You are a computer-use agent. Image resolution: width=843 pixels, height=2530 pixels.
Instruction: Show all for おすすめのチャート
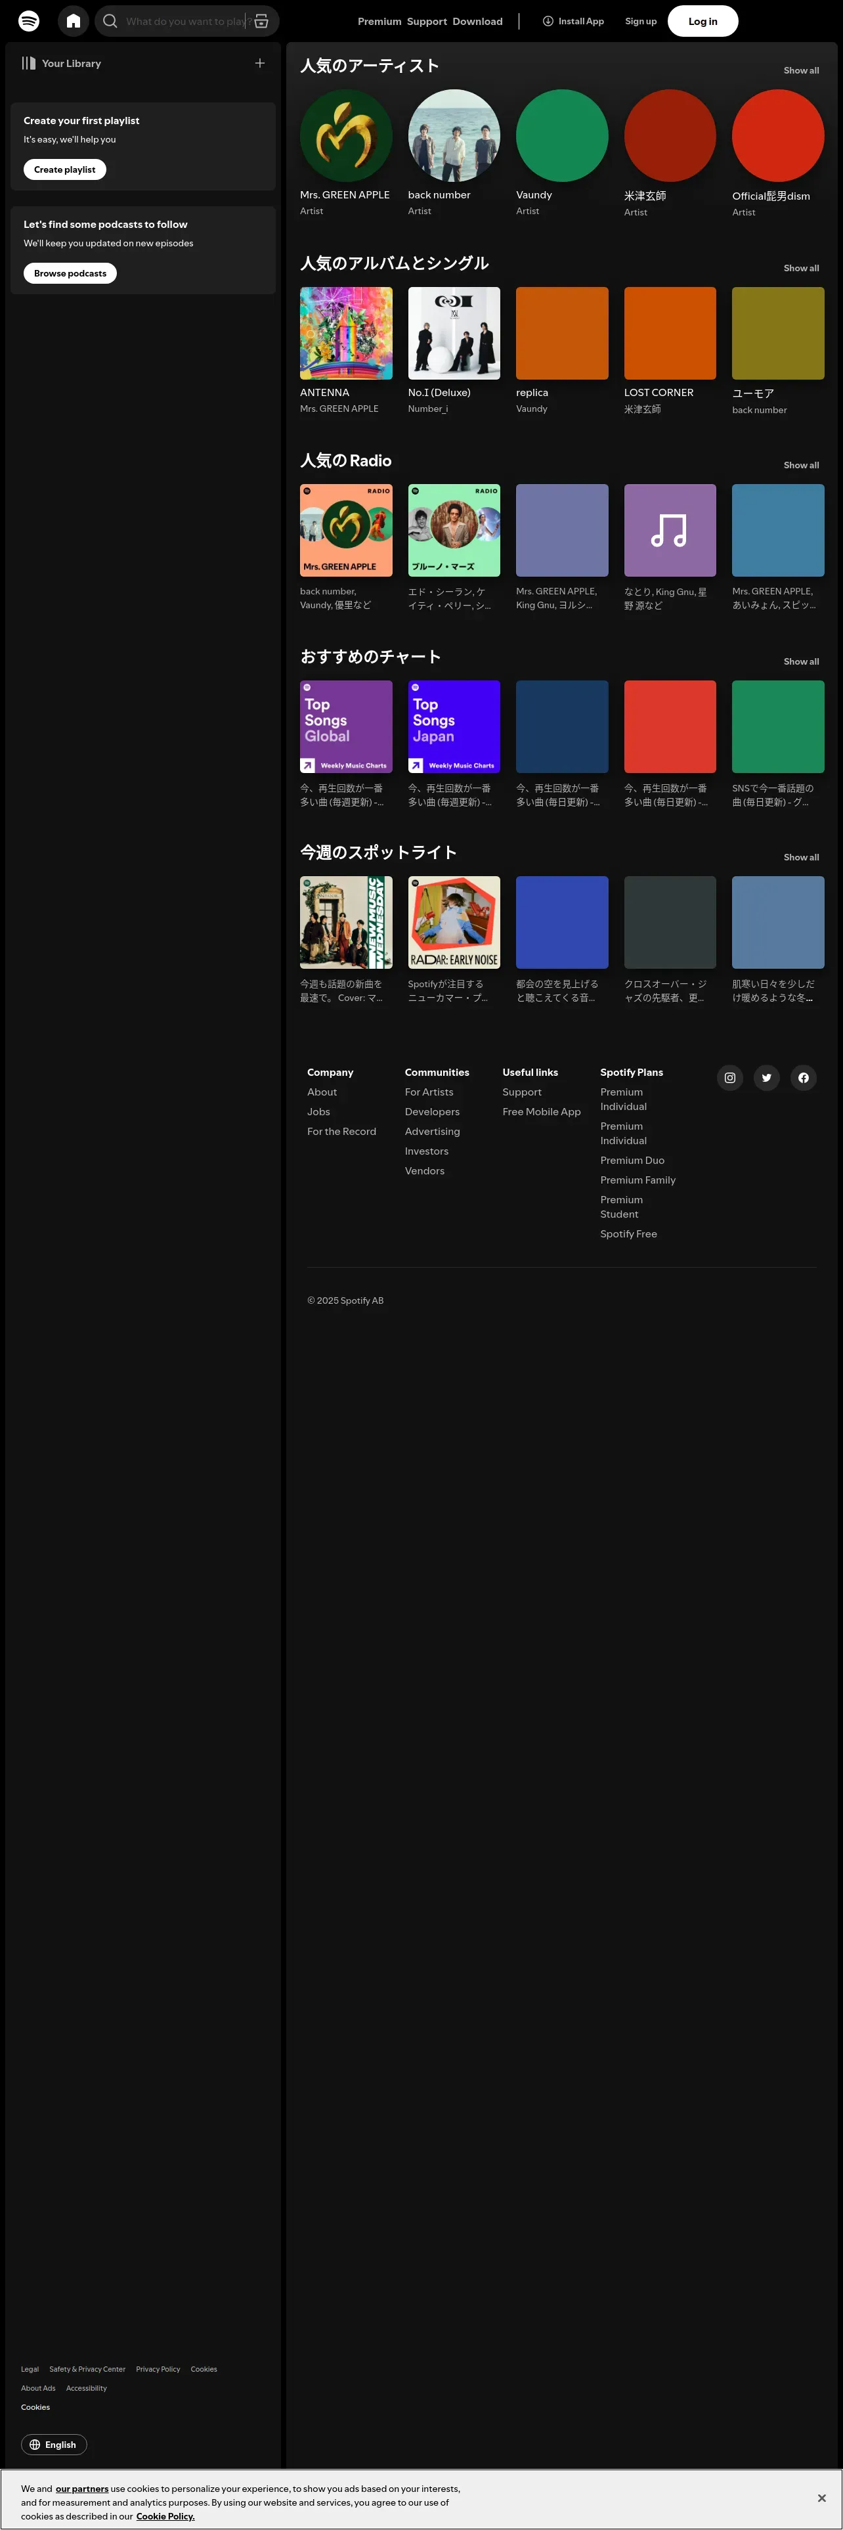801,662
